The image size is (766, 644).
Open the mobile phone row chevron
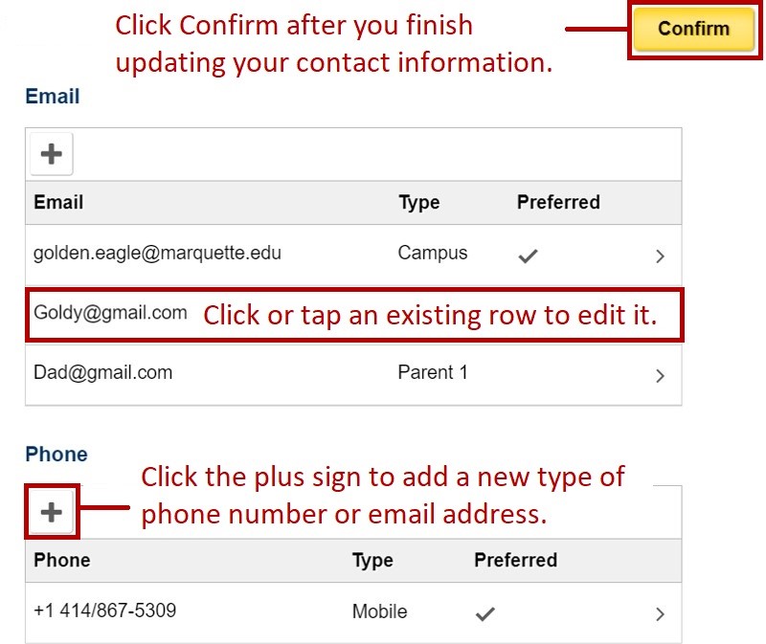pyautogui.click(x=660, y=614)
